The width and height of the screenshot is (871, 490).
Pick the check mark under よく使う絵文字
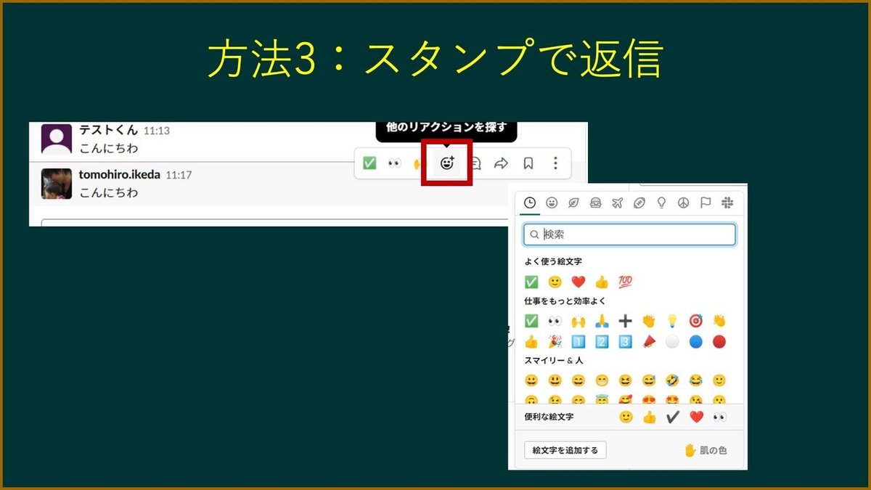pyautogui.click(x=531, y=282)
